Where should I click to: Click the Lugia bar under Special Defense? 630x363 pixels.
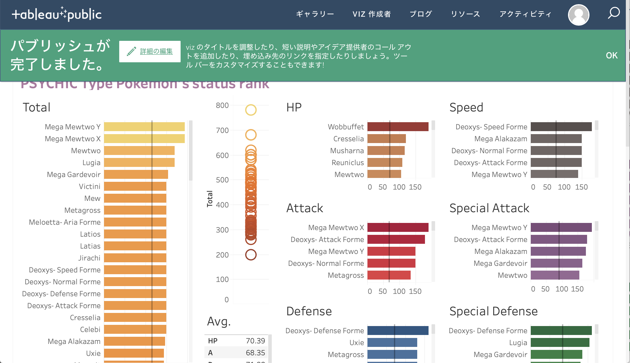560,342
